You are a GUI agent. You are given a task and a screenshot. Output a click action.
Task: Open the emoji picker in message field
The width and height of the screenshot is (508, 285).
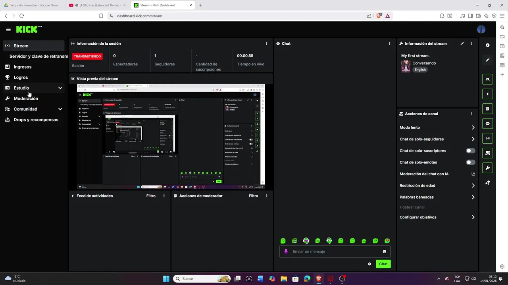(384, 251)
